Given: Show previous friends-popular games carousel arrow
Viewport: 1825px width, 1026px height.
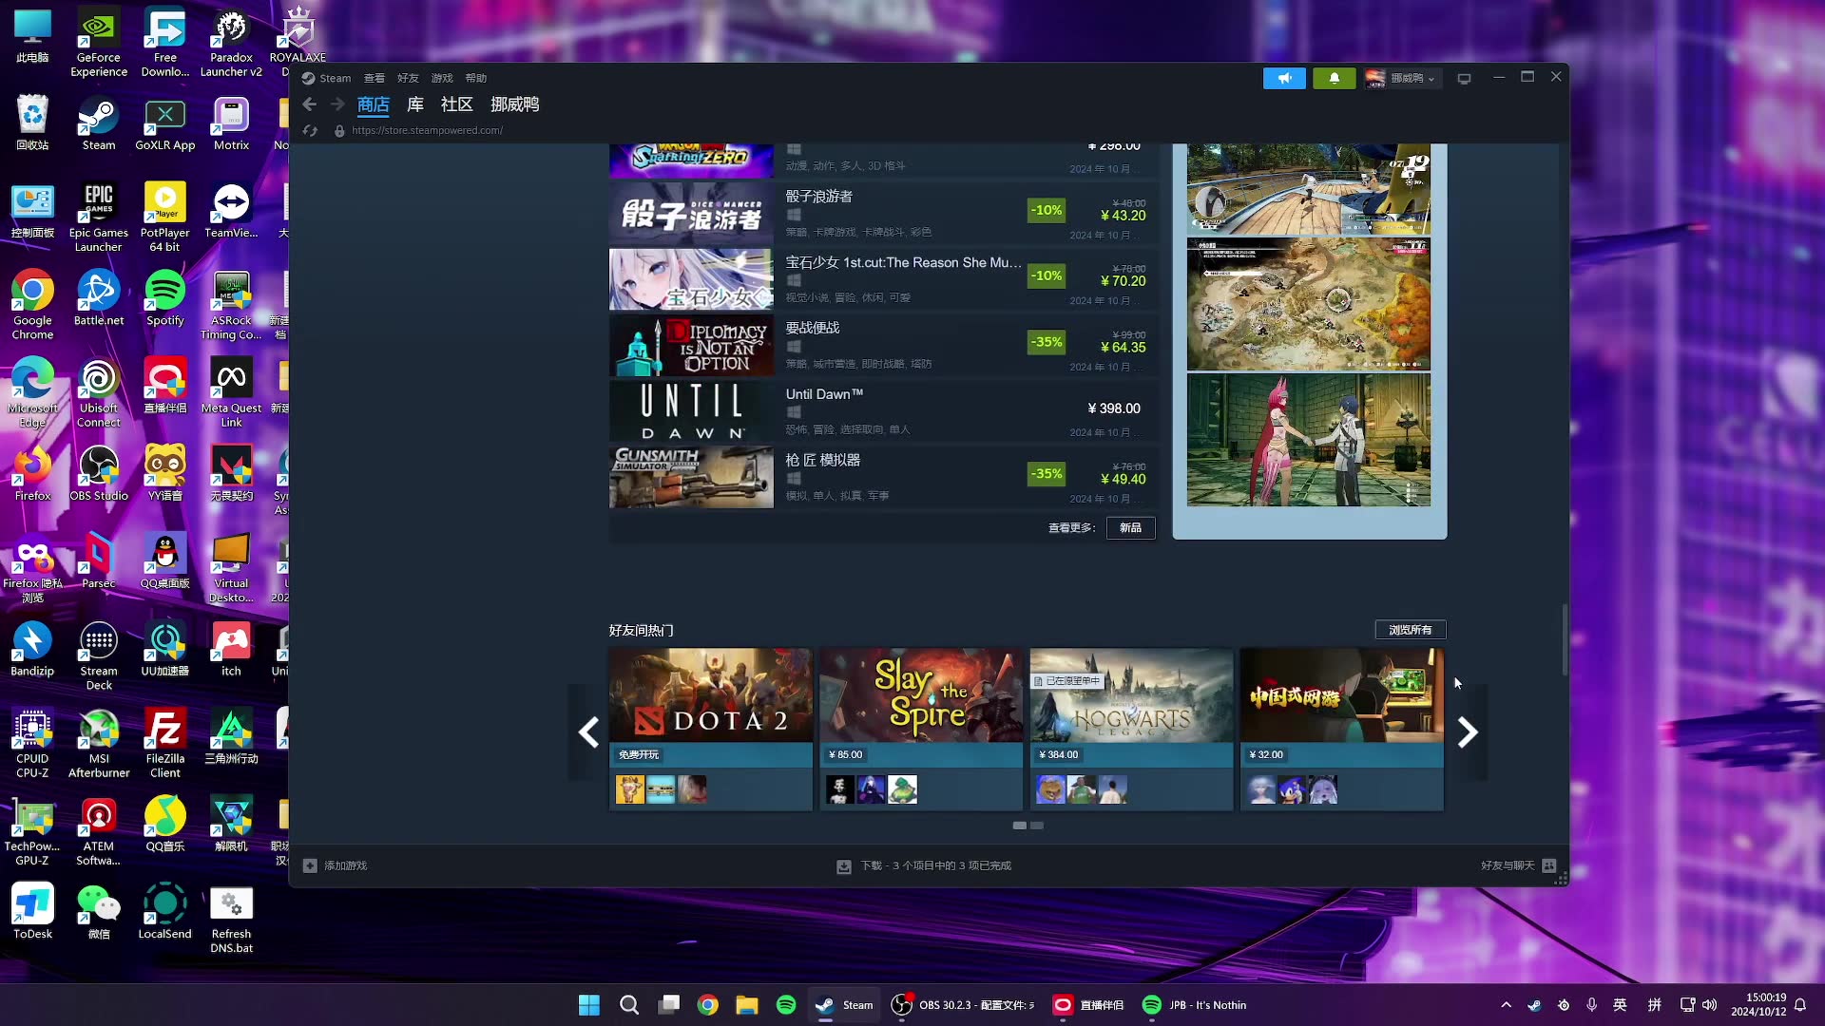Looking at the screenshot, I should click(x=588, y=732).
